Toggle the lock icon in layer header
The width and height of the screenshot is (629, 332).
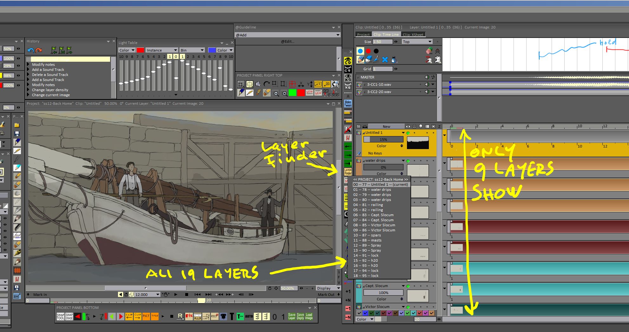point(414,126)
